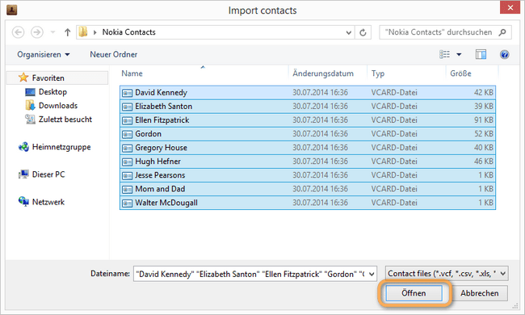The image size is (525, 315).
Task: Click the Abbrechen button
Action: 479,293
